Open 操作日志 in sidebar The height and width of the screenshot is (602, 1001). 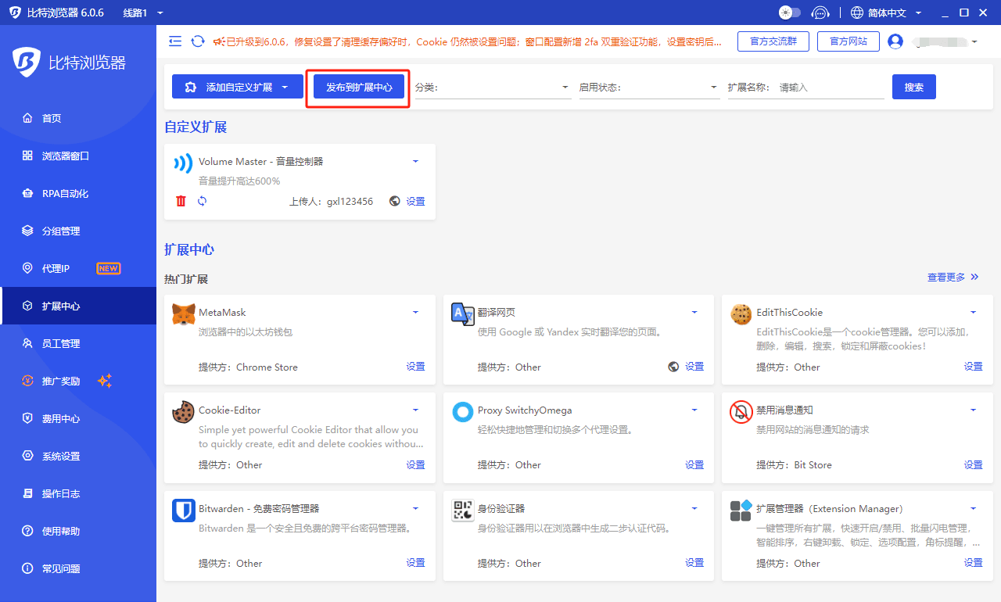tap(78, 493)
